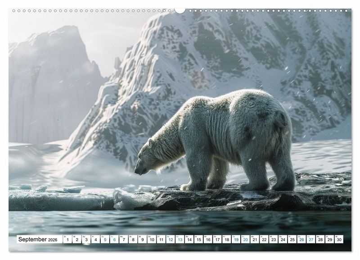Click the calendar hanger hook at top center
This screenshot has width=360, height=260.
point(180,10)
